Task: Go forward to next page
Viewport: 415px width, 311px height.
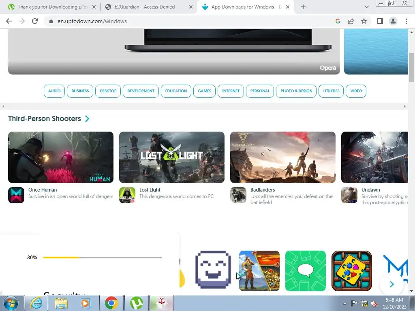Action: click(x=22, y=21)
